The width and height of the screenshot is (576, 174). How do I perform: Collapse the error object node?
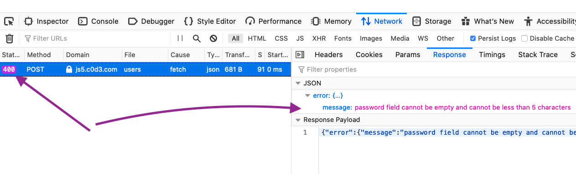point(308,95)
